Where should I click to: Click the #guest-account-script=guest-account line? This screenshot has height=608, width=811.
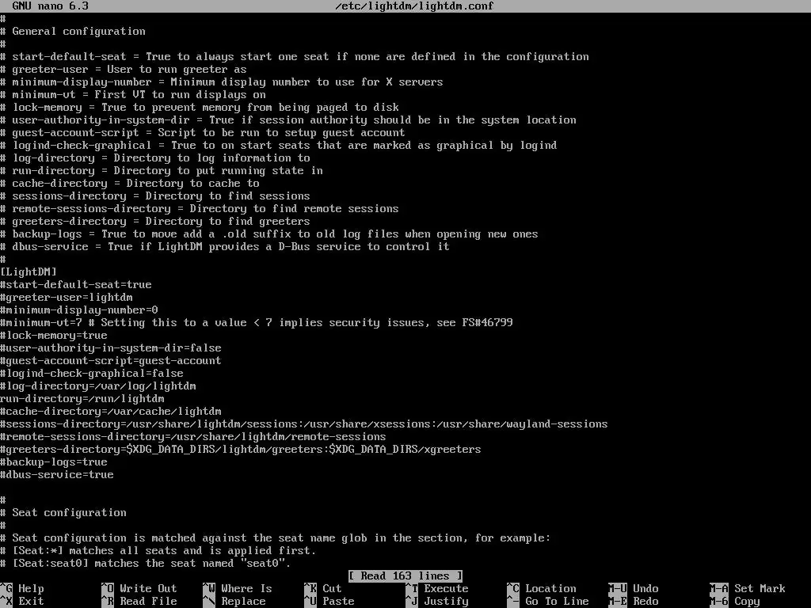coord(111,361)
